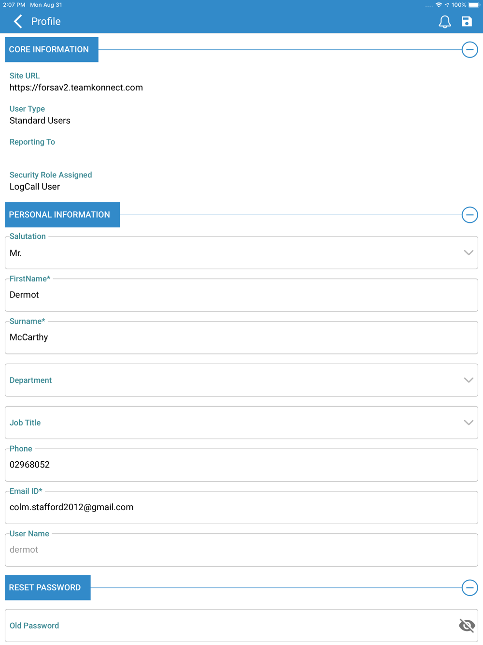The width and height of the screenshot is (483, 645).
Task: Collapse the Reset Password section
Action: pyautogui.click(x=469, y=588)
